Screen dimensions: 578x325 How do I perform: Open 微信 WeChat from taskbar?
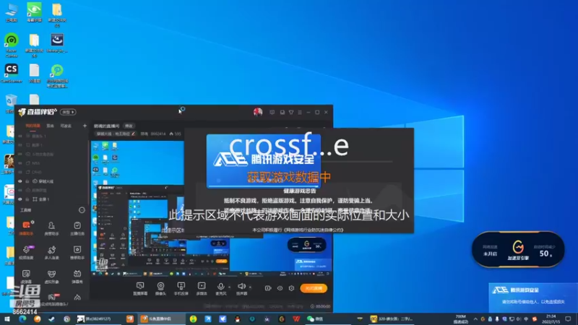click(x=315, y=319)
